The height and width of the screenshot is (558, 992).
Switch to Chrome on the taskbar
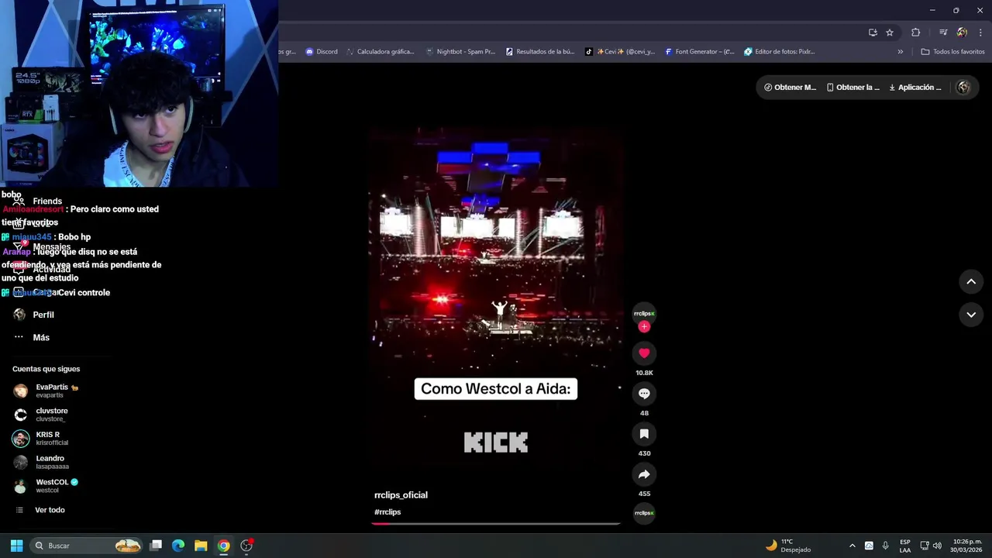tap(223, 546)
